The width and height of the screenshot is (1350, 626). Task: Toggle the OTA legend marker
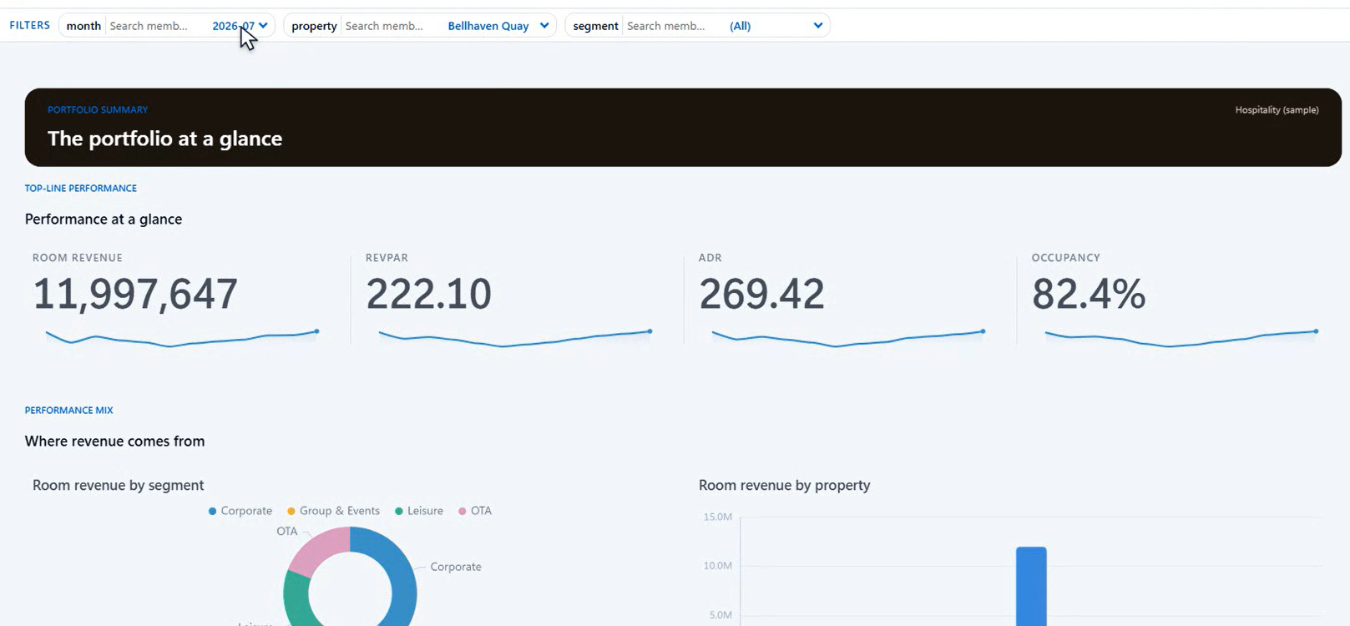pyautogui.click(x=463, y=511)
